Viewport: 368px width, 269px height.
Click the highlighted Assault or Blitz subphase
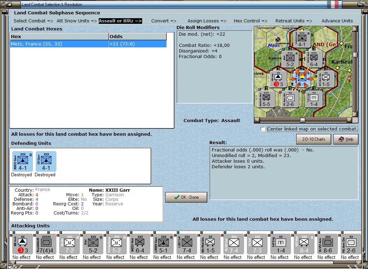point(120,21)
